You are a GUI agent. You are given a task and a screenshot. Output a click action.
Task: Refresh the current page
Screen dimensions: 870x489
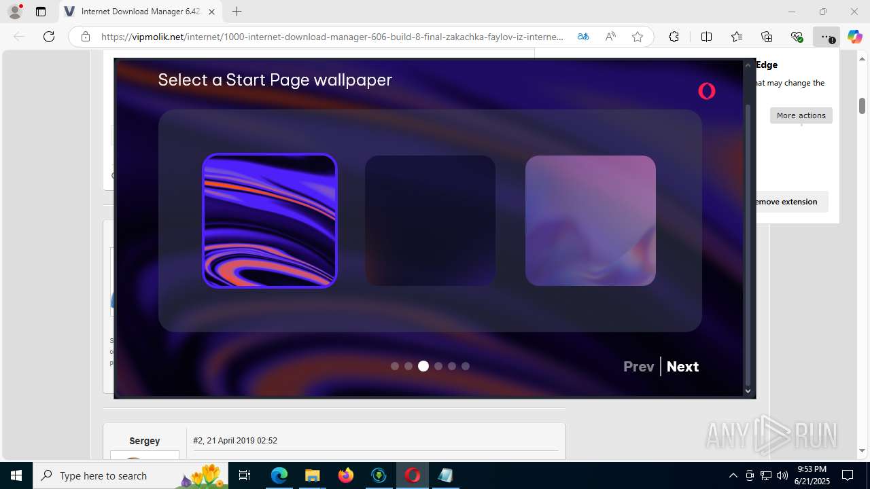(49, 37)
